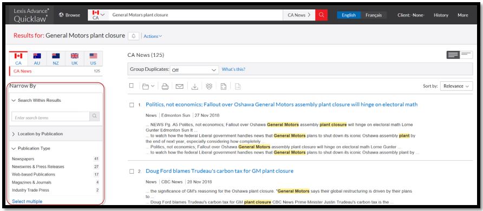Select the US jurisdiction tab
The image size is (483, 211).
(x=93, y=59)
